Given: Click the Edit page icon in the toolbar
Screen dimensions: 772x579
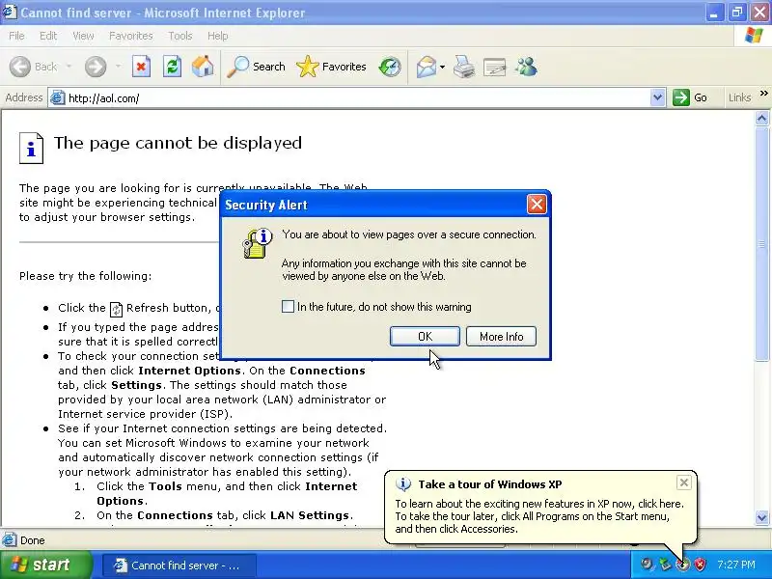Looking at the screenshot, I should pos(495,67).
